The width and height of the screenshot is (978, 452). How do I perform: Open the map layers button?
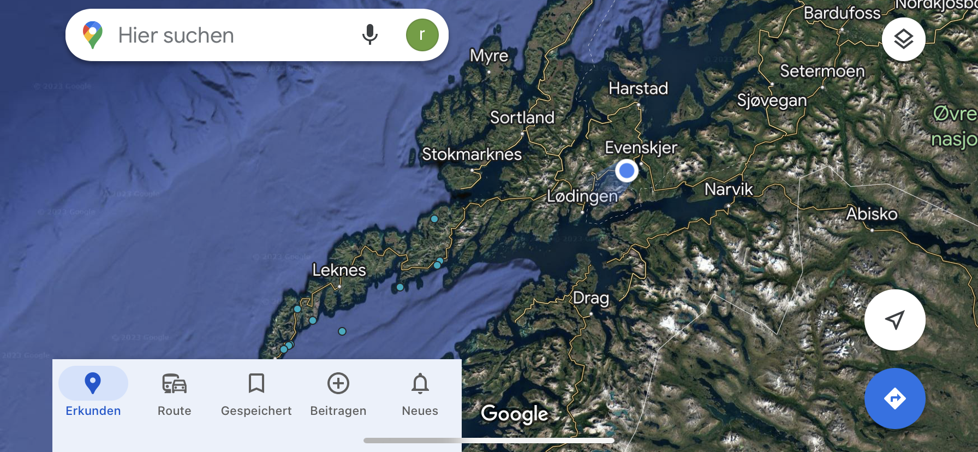903,39
